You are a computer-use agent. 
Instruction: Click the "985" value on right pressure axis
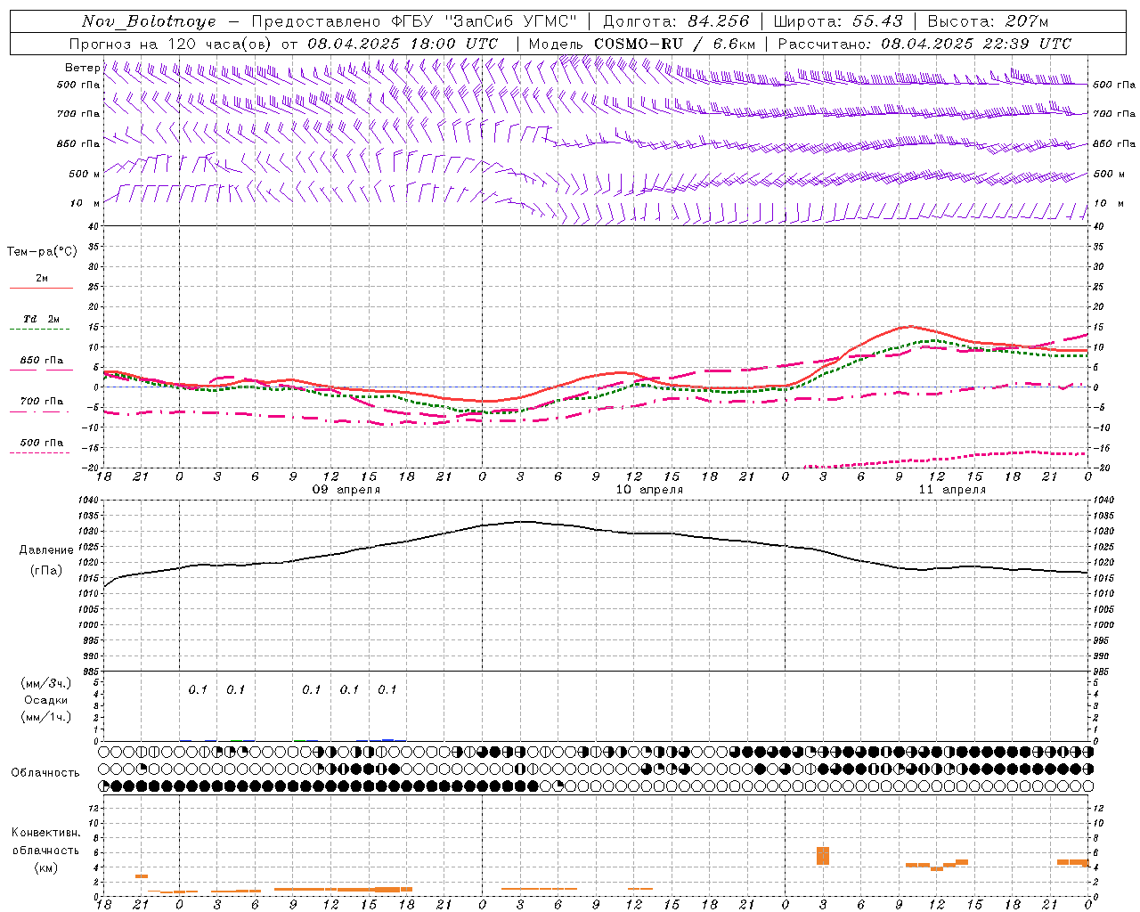[x=1103, y=672]
